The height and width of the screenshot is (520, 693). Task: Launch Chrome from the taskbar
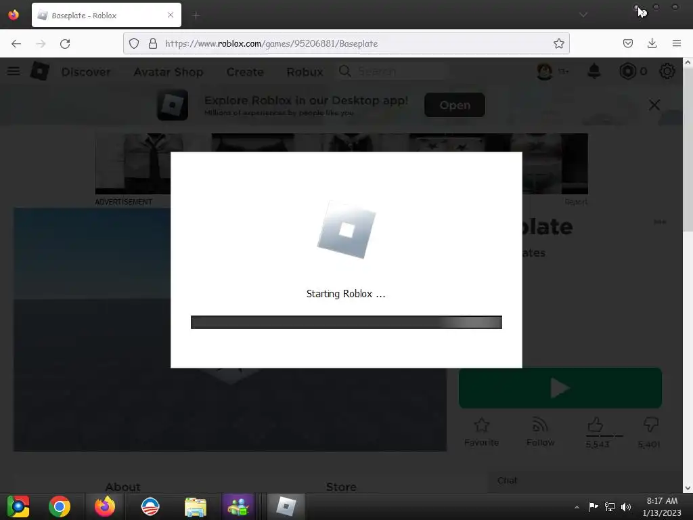pyautogui.click(x=60, y=506)
